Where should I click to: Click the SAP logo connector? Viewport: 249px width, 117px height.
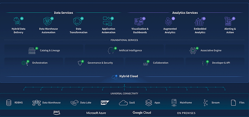pyautogui.click(x=105, y=103)
